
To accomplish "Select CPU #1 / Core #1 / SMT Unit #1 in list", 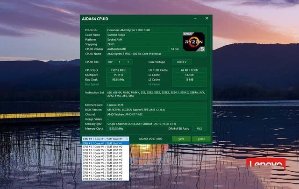I will (106, 143).
